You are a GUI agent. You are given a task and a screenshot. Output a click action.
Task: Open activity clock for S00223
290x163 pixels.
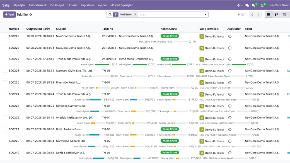230,106
